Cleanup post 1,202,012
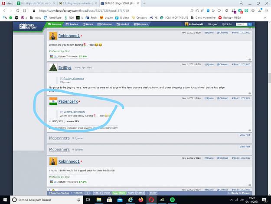 point(223,33)
